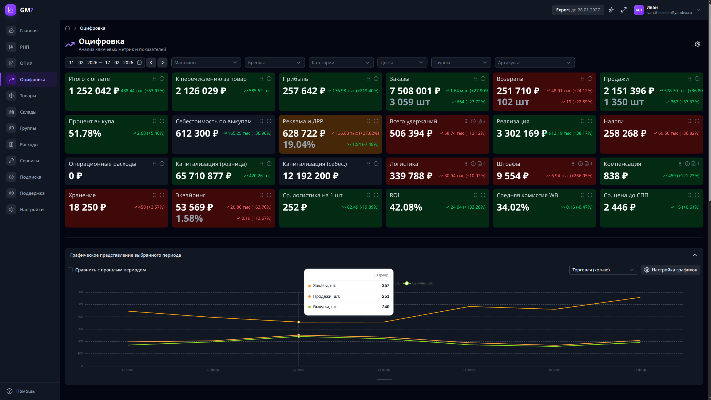The width and height of the screenshot is (711, 400).
Task: Click Настройка графиков button
Action: click(x=670, y=270)
